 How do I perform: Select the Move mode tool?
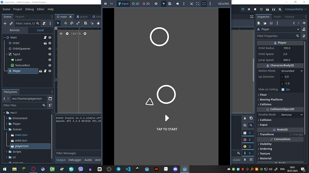coord(66,23)
